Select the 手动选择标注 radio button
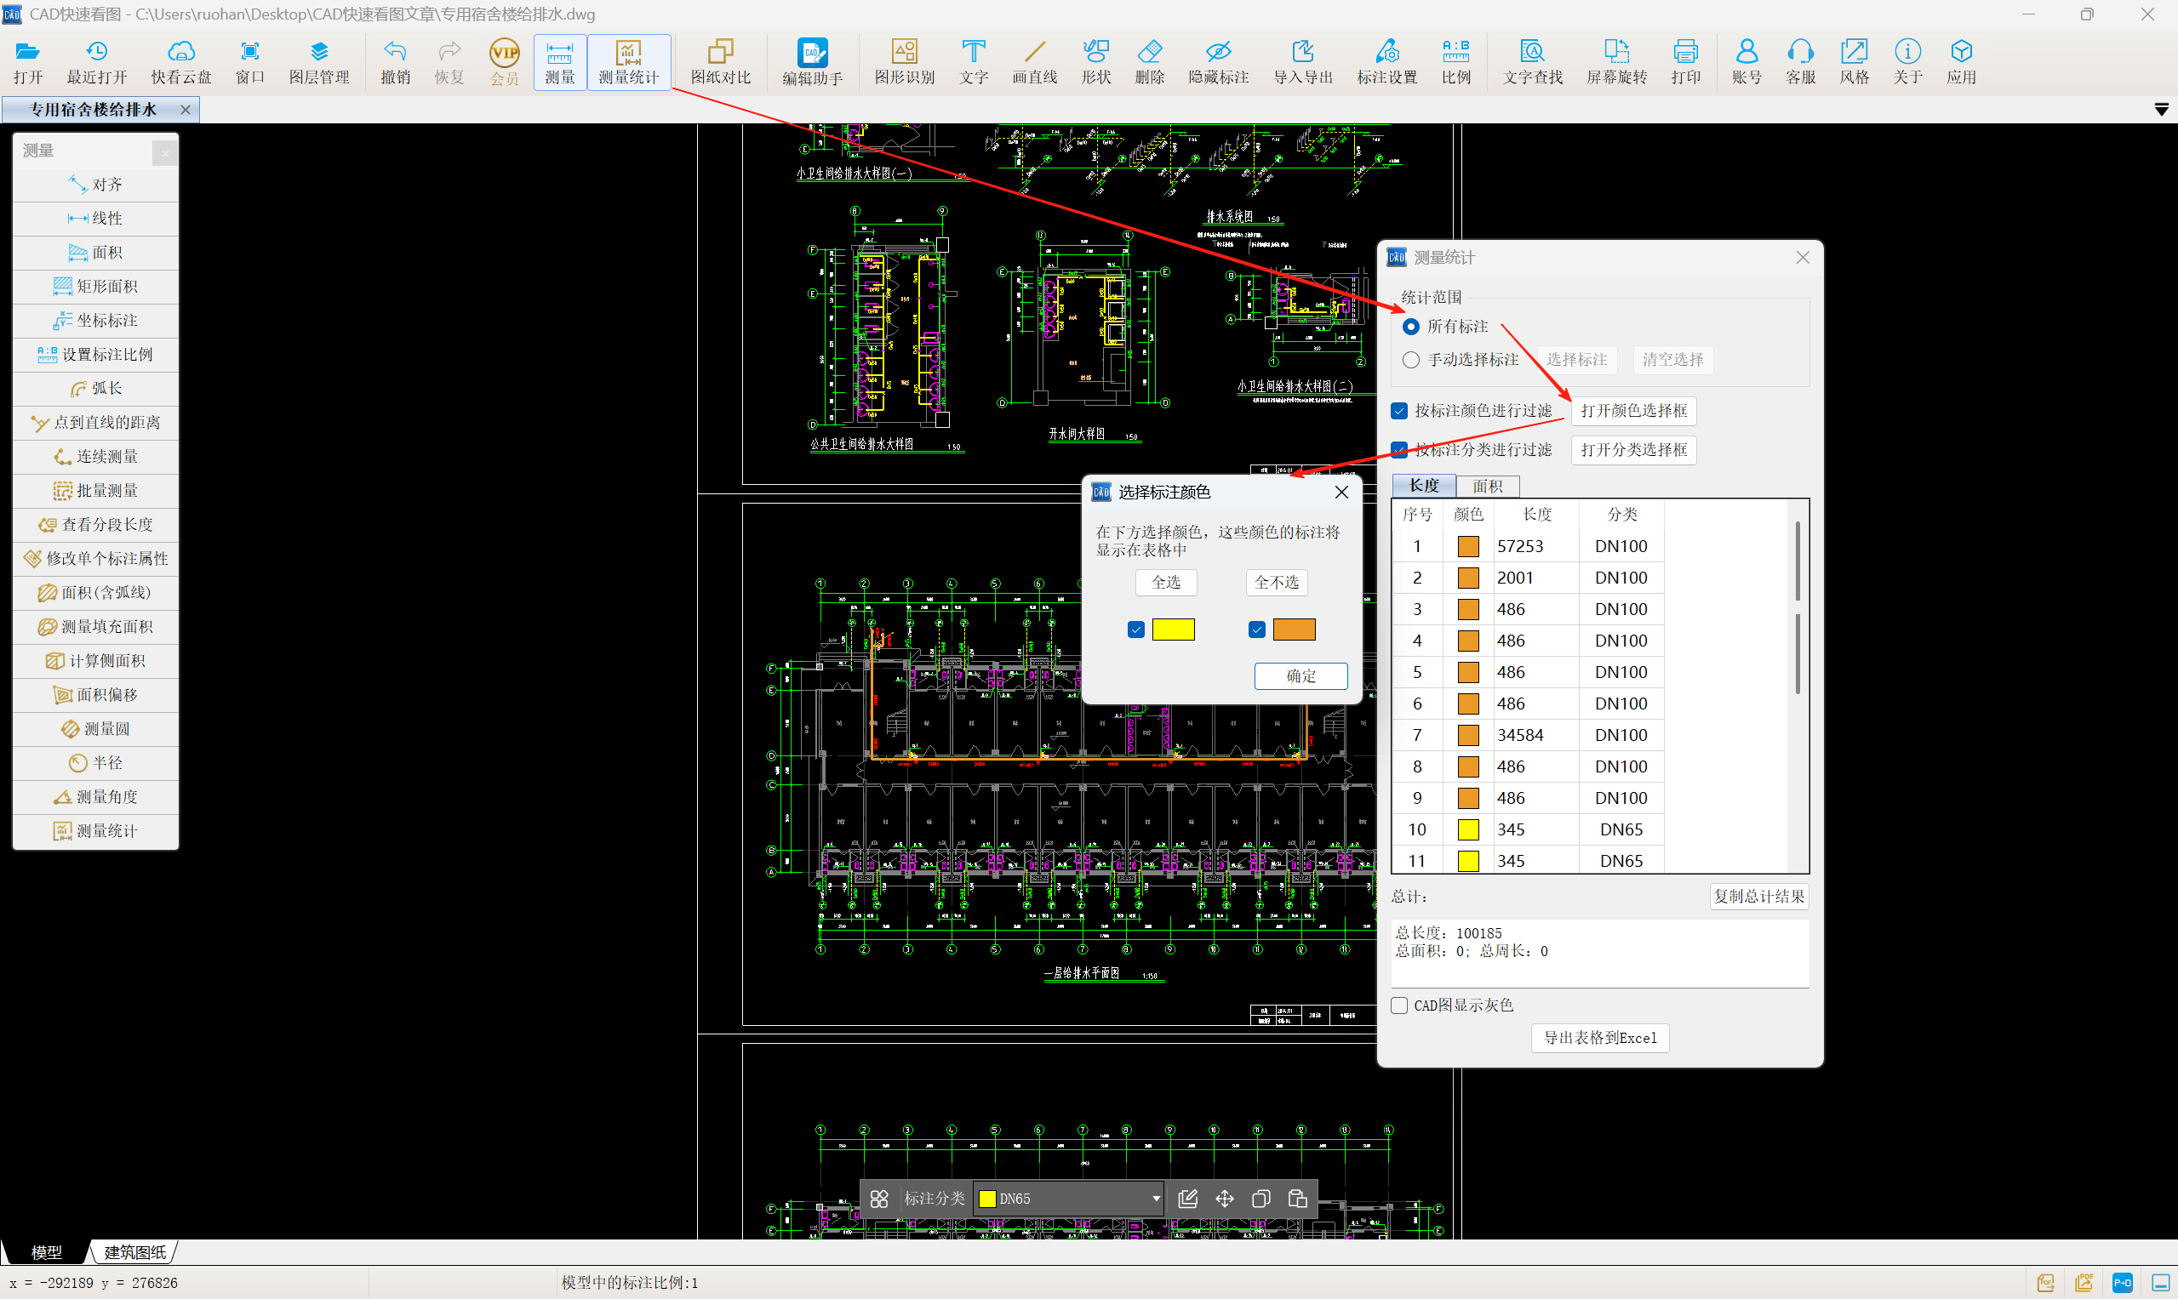The image size is (2178, 1299). 1411,360
